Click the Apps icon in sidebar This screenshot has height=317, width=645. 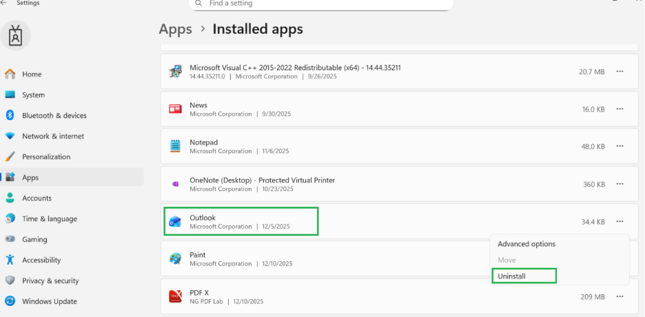click(10, 177)
